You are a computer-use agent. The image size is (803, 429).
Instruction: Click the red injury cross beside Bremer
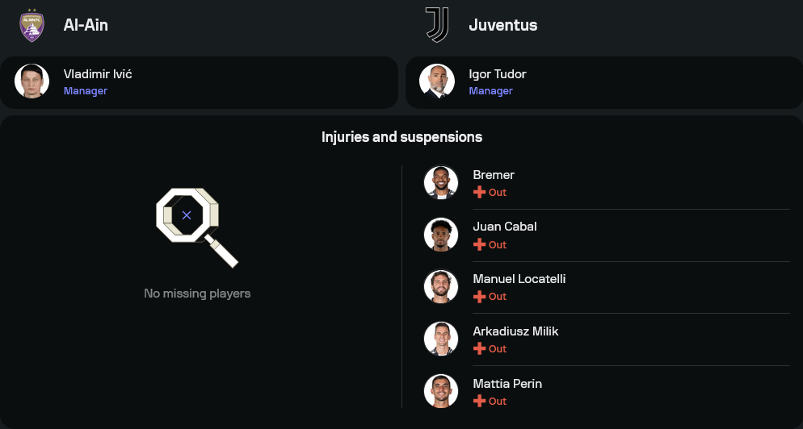coord(479,193)
